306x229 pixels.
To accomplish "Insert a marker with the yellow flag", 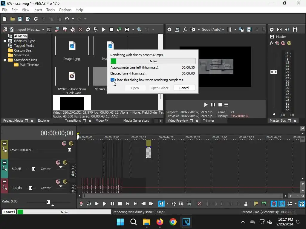I will click(256, 204).
